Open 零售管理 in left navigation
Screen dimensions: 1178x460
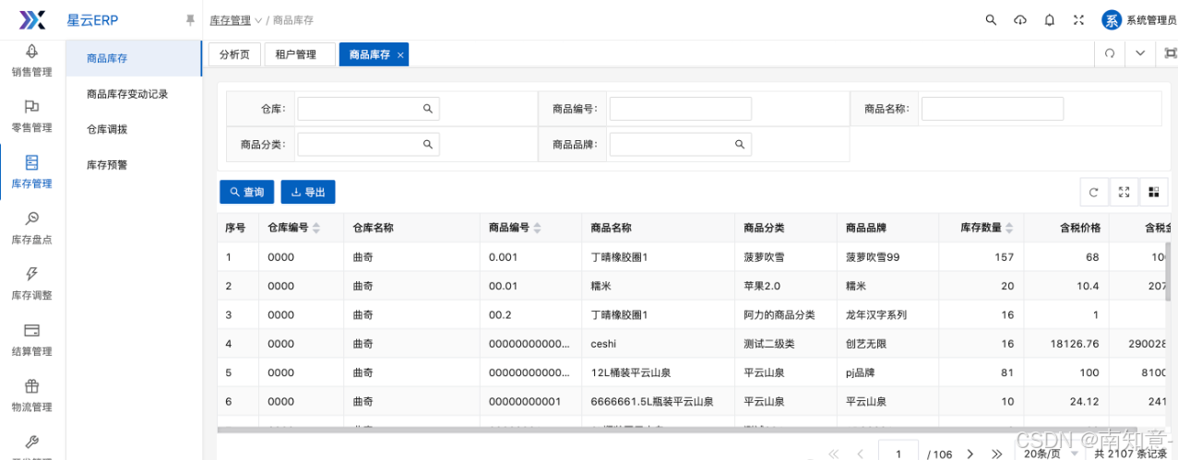32,116
